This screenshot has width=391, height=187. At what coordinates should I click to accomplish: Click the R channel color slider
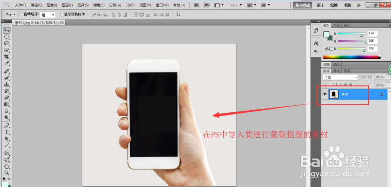click(x=352, y=33)
